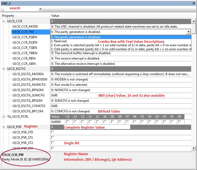Close the USIC_1 panel
Screen dimensions: 197x170
point(194,3)
